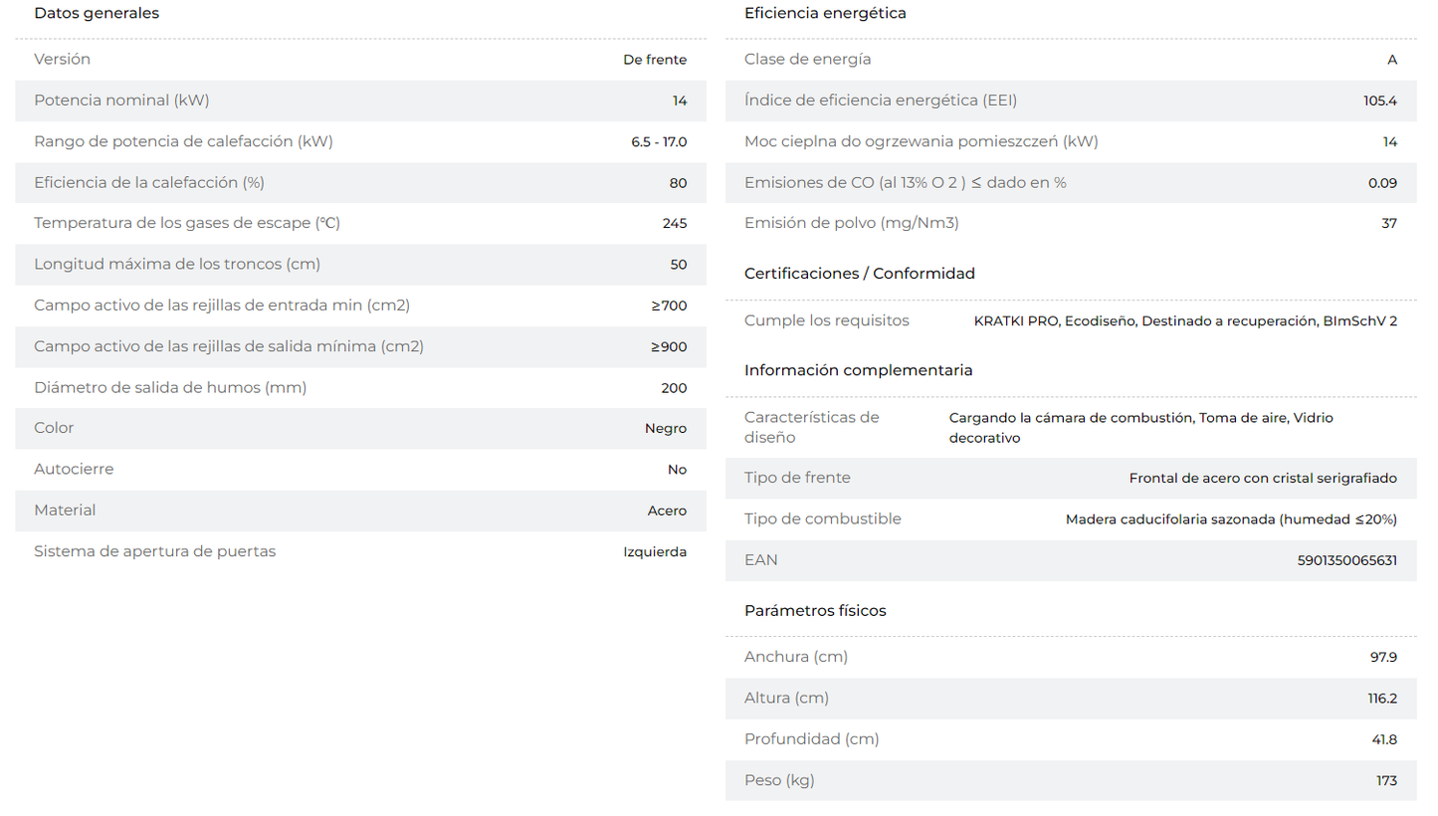Viewport: 1438px width, 816px height.
Task: Select the Autocierre value No
Action: [x=677, y=470]
